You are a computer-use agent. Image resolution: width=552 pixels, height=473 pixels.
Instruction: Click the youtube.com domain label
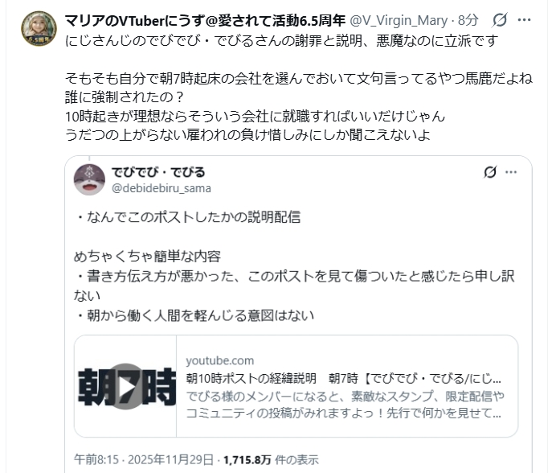(219, 360)
